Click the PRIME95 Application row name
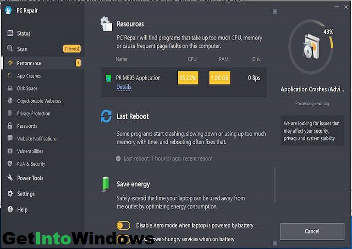 tap(138, 78)
